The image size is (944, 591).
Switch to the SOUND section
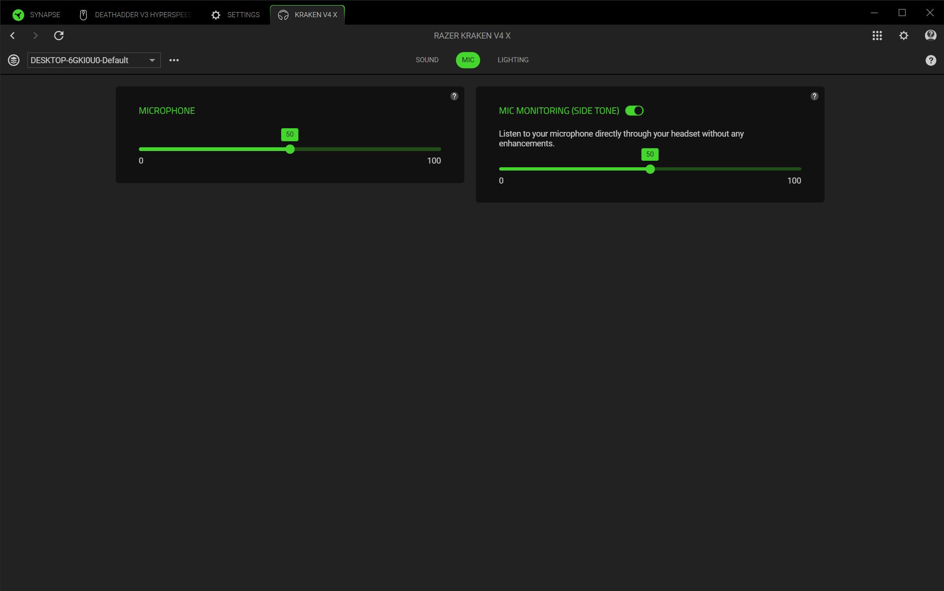[427, 60]
